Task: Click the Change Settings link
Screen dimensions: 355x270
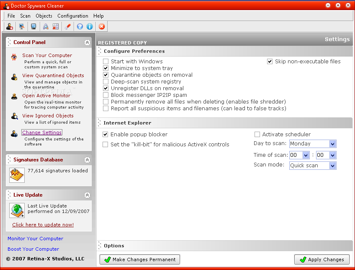Action: click(x=42, y=132)
